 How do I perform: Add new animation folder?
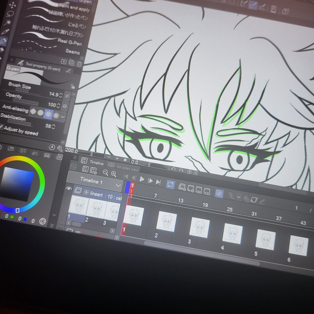click(182, 187)
